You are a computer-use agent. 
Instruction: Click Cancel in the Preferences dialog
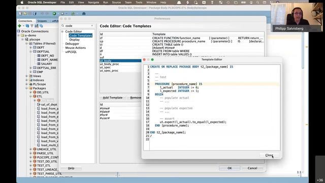252,168
